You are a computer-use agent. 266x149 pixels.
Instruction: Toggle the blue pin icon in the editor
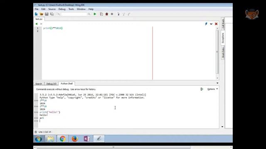click(x=206, y=24)
